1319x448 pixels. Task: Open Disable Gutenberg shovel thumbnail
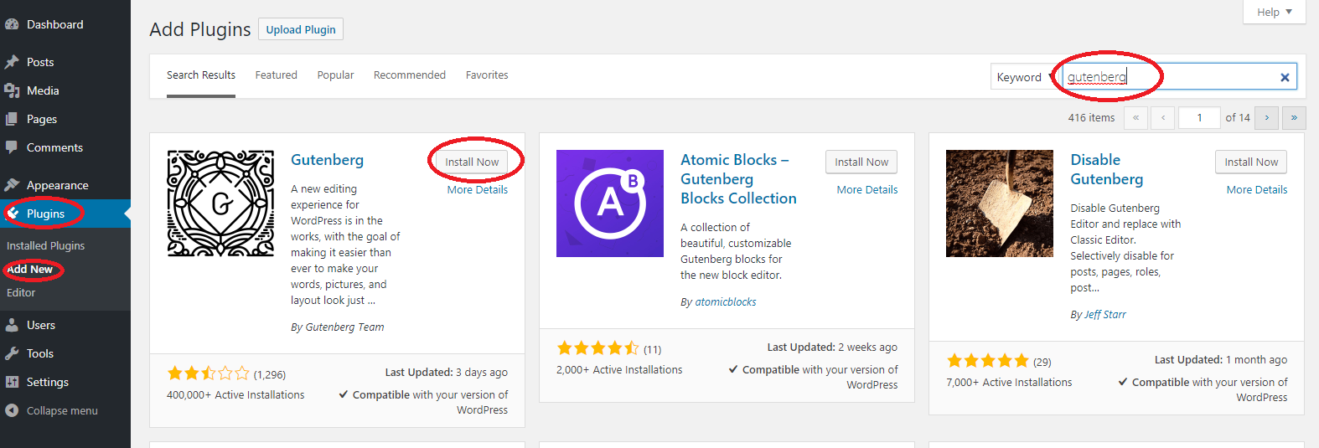point(1000,203)
